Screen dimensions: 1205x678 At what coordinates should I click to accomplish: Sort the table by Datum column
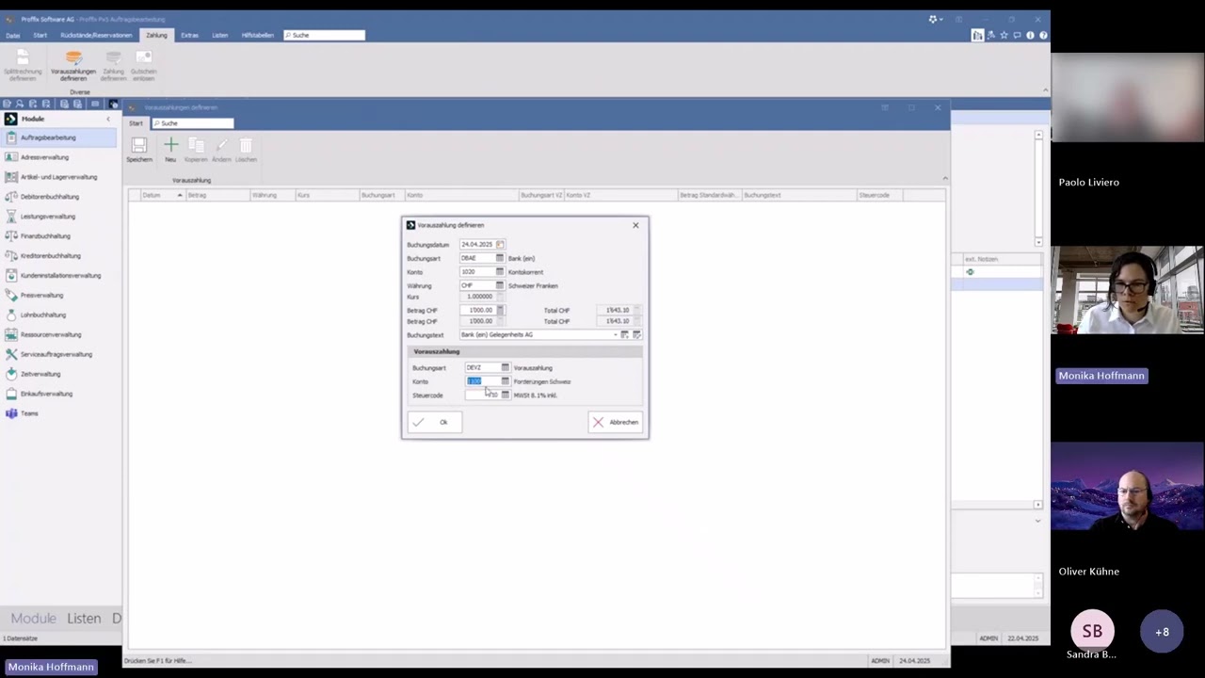162,195
